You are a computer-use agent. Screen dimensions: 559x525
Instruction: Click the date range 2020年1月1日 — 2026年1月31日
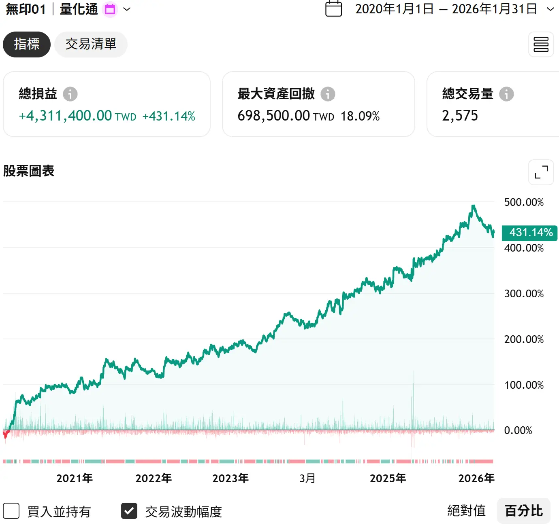click(446, 9)
